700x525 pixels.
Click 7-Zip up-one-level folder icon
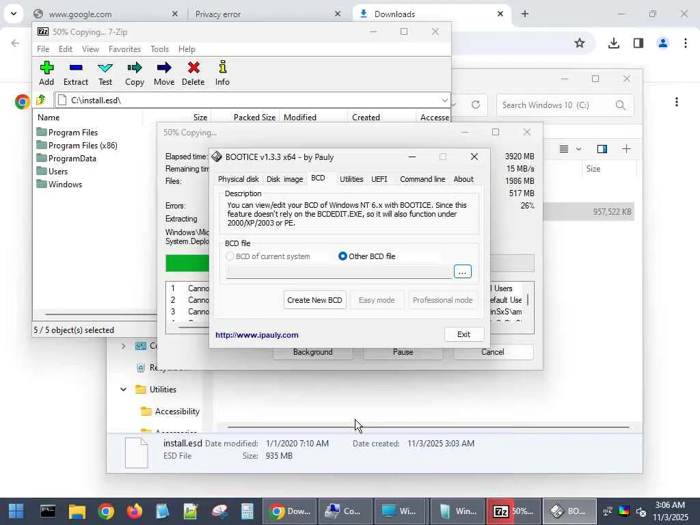(x=40, y=100)
